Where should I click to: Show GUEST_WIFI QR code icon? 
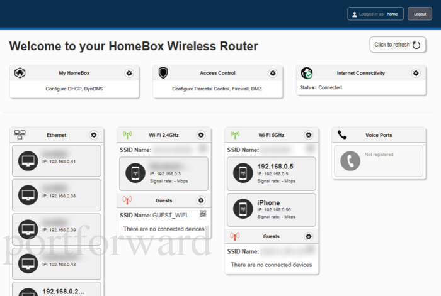pyautogui.click(x=203, y=214)
